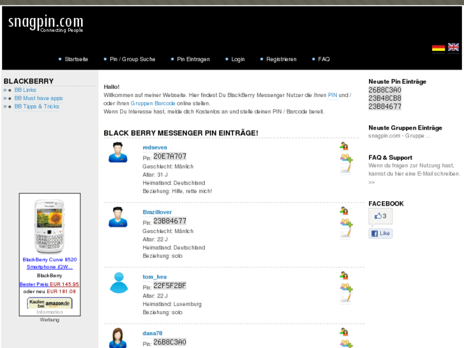464x348 pixels.
Task: Open redseven's profile name link
Action: tap(154, 148)
